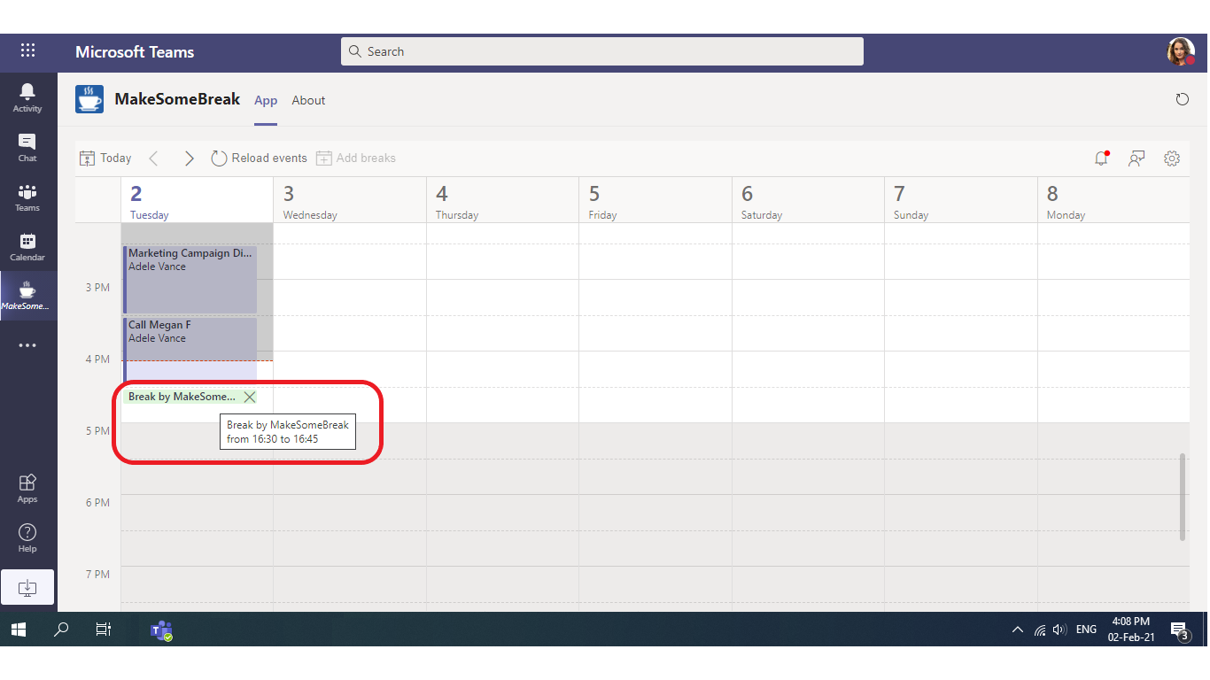
Task: Open Task View on the taskbar
Action: coord(104,630)
